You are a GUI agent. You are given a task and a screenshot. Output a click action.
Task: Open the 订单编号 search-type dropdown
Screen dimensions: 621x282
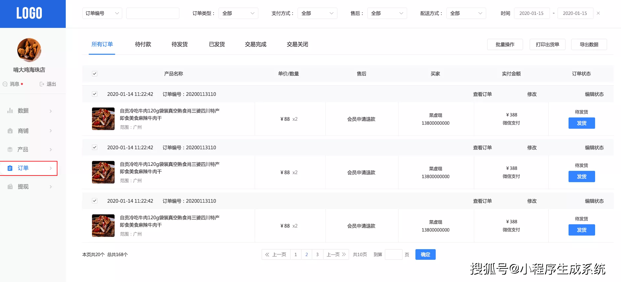102,13
